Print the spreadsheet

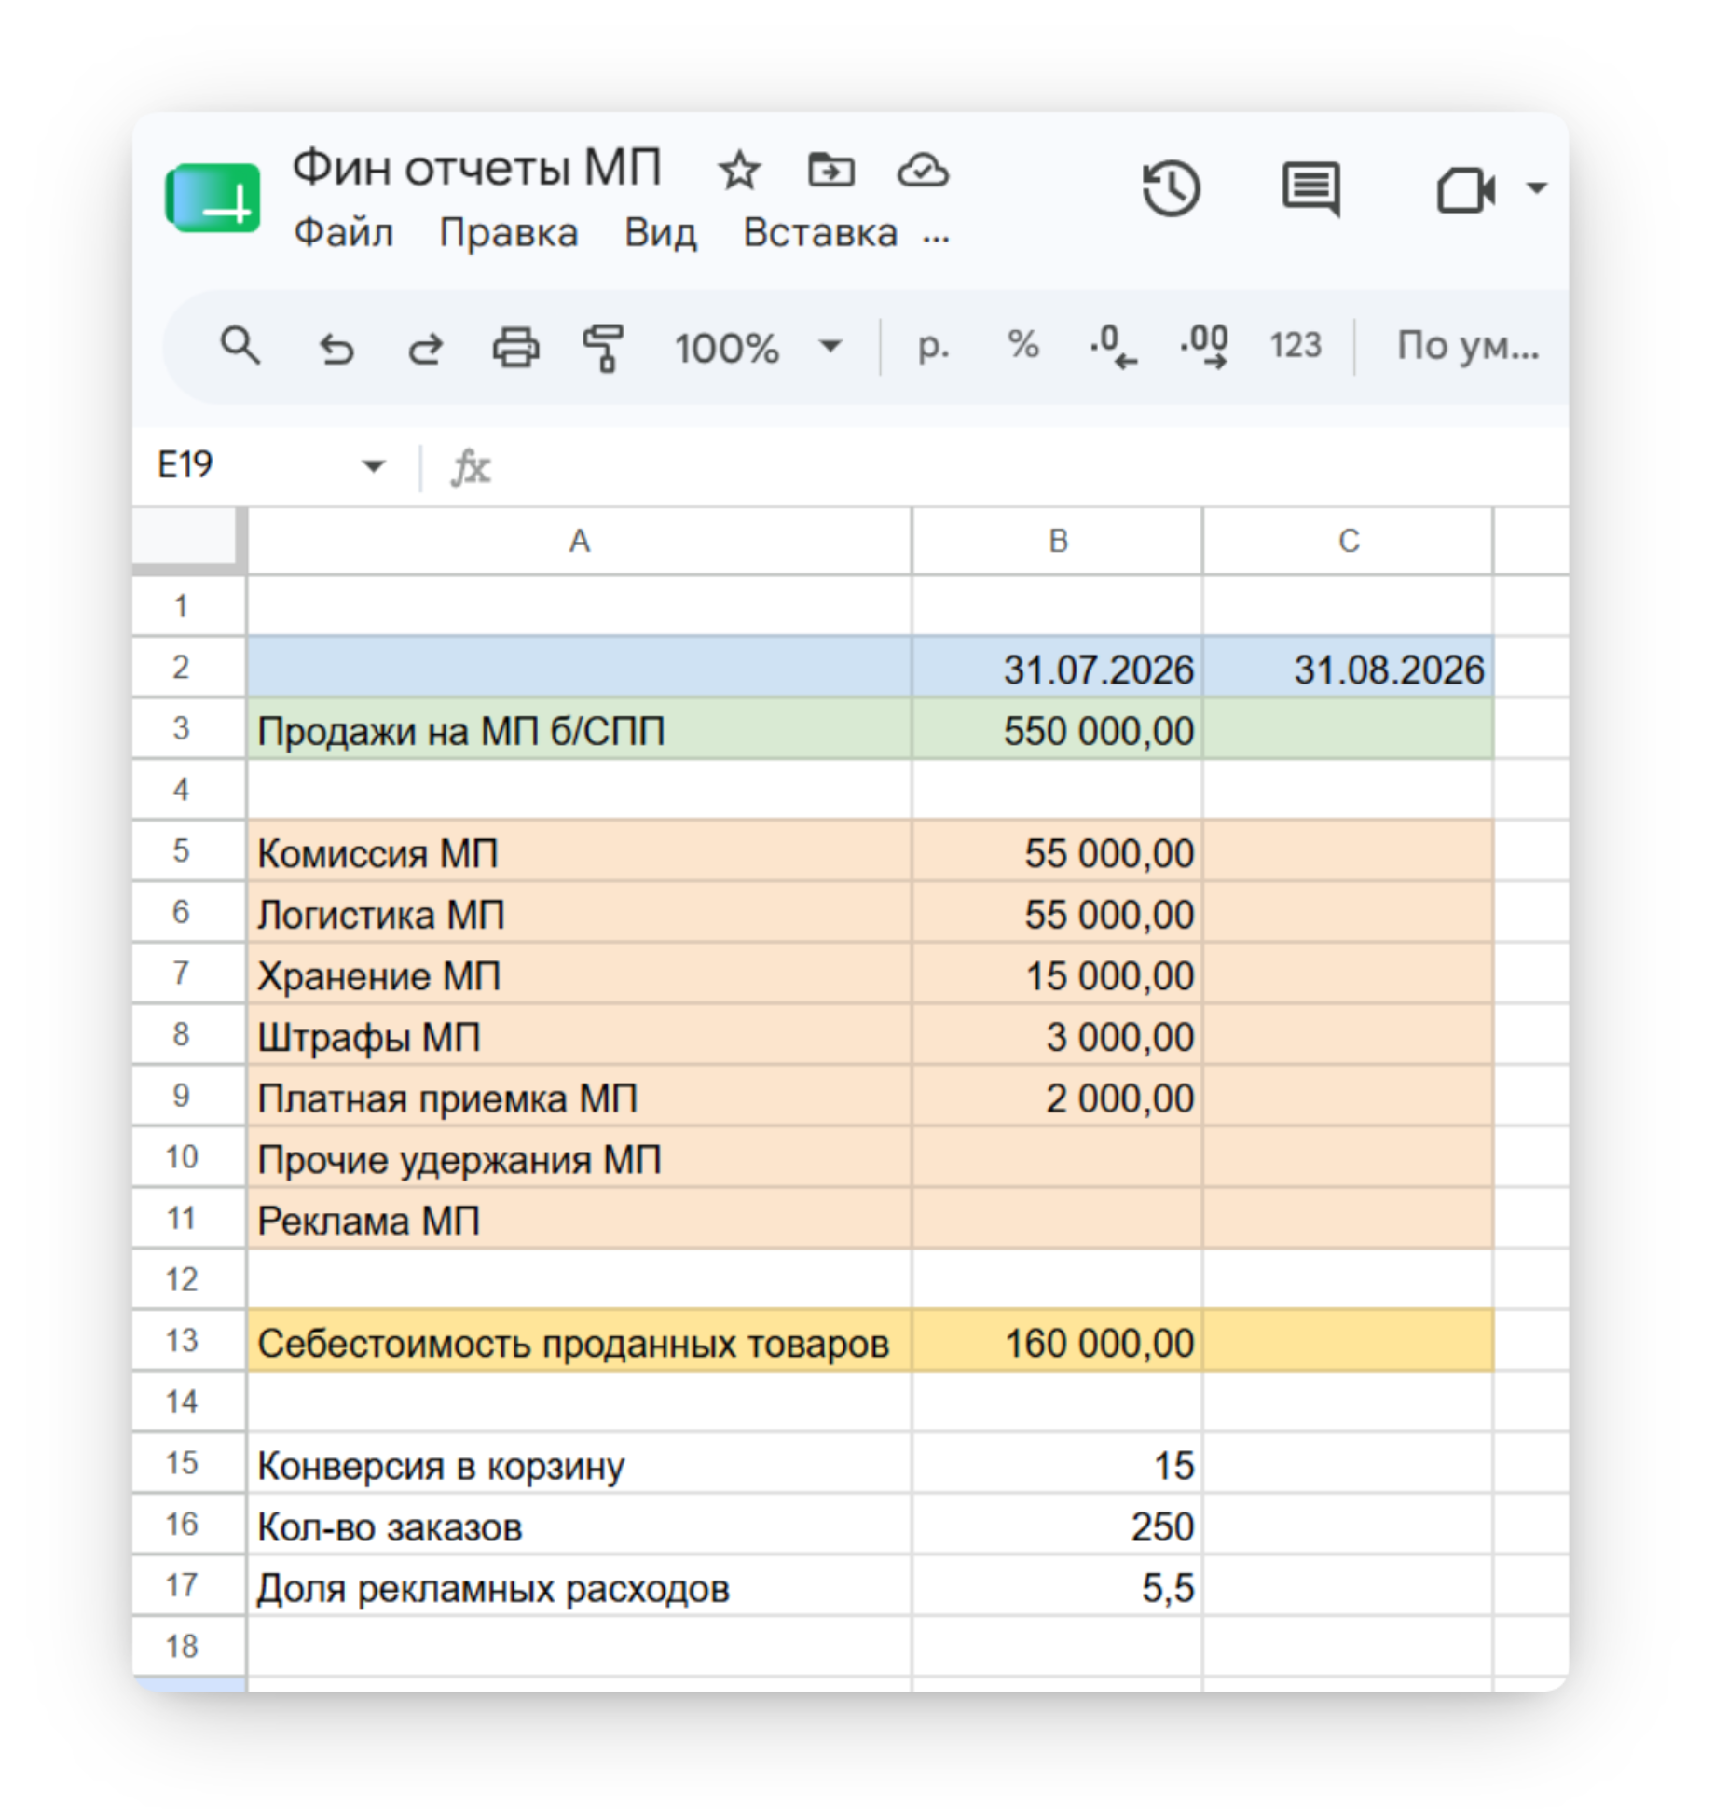tap(515, 348)
